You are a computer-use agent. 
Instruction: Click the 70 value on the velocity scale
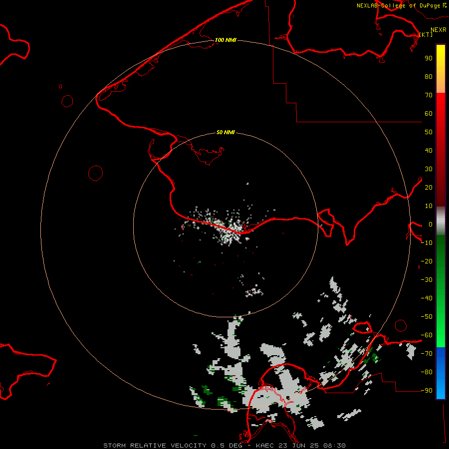point(429,95)
